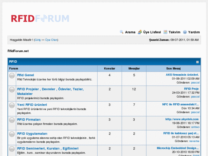The image size is (208, 156).
Task: Click the Konular column header
Action: tap(110, 68)
